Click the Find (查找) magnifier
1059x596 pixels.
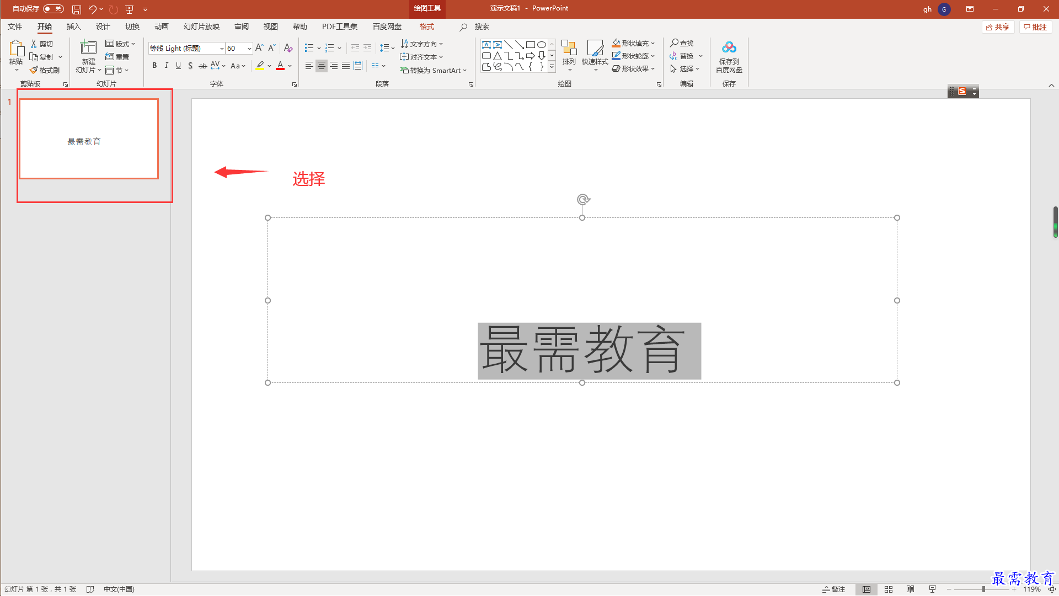pyautogui.click(x=674, y=43)
